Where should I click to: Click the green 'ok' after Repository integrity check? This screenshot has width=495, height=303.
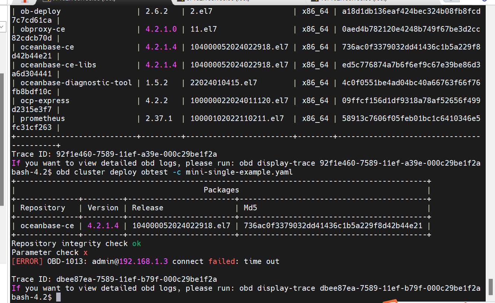click(137, 243)
